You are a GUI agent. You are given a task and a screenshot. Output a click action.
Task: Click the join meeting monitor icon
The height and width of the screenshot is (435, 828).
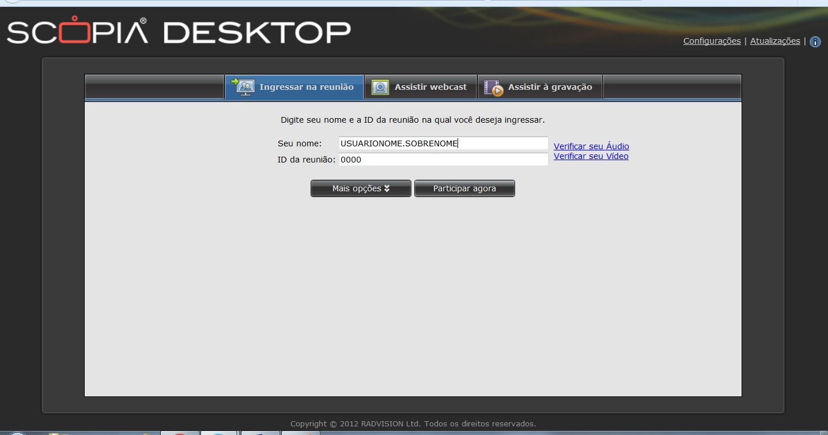(x=244, y=87)
